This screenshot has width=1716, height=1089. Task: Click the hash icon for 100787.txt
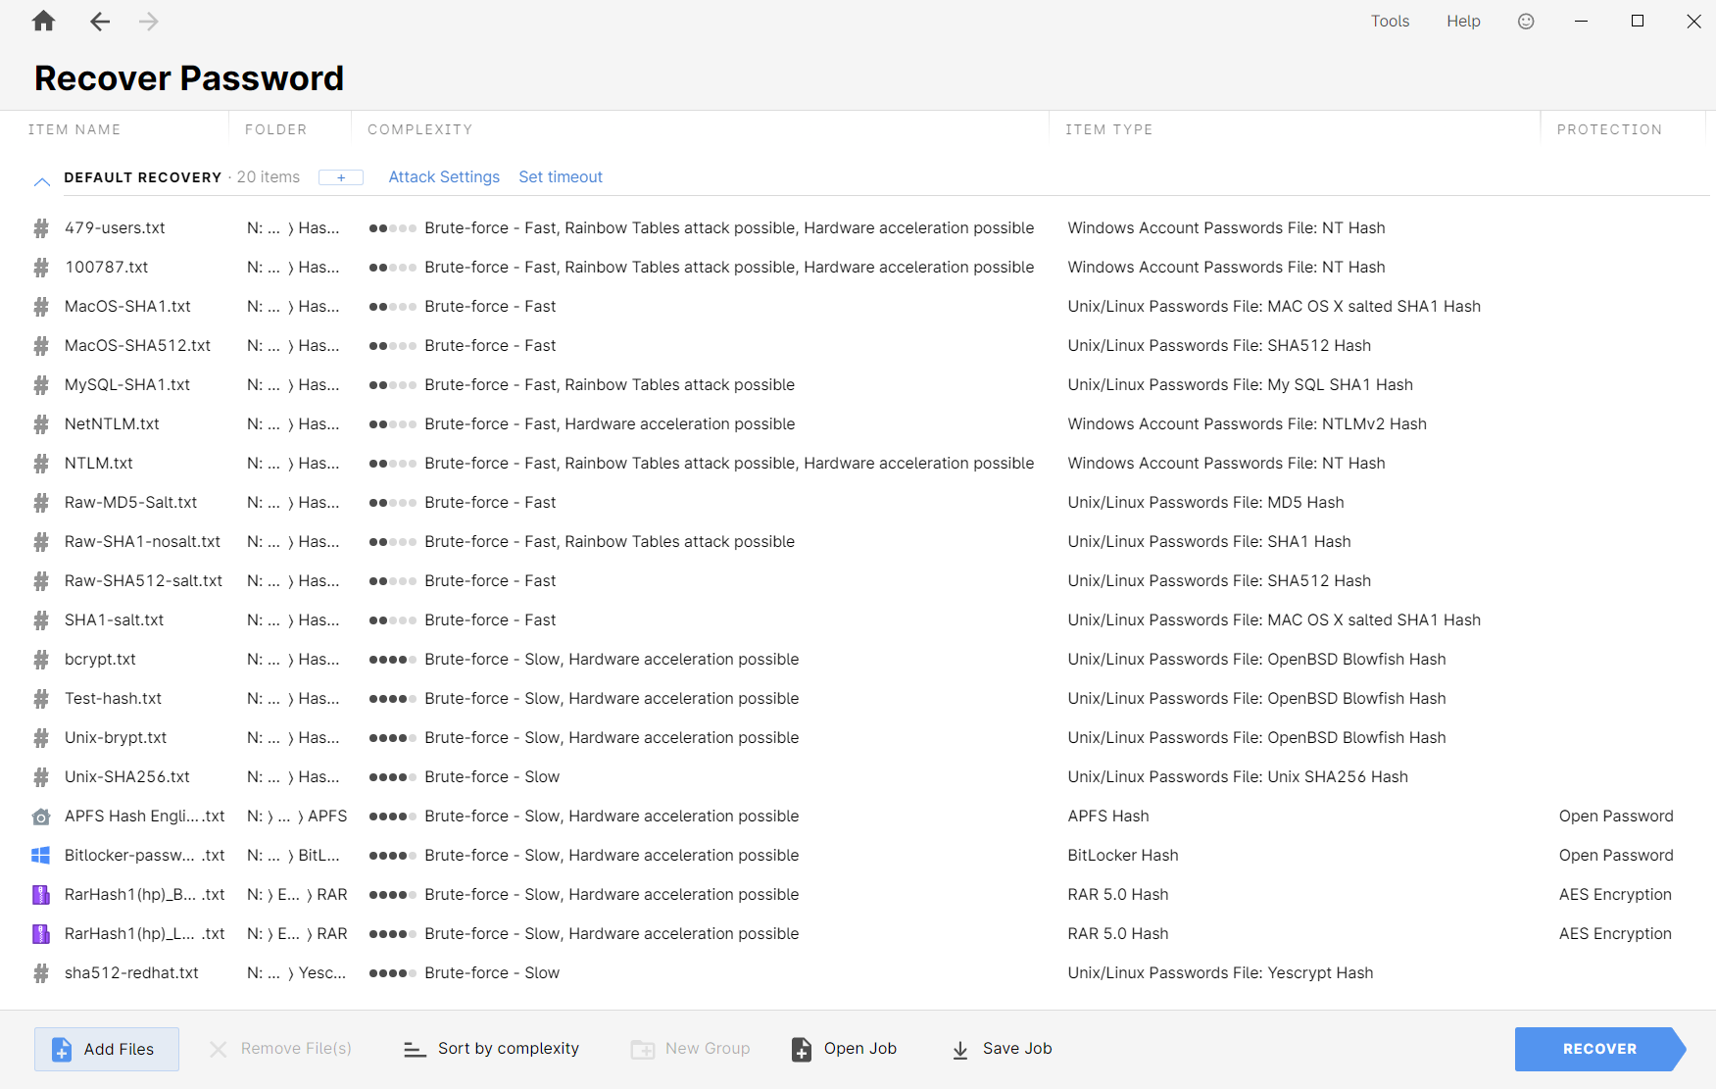coord(41,268)
